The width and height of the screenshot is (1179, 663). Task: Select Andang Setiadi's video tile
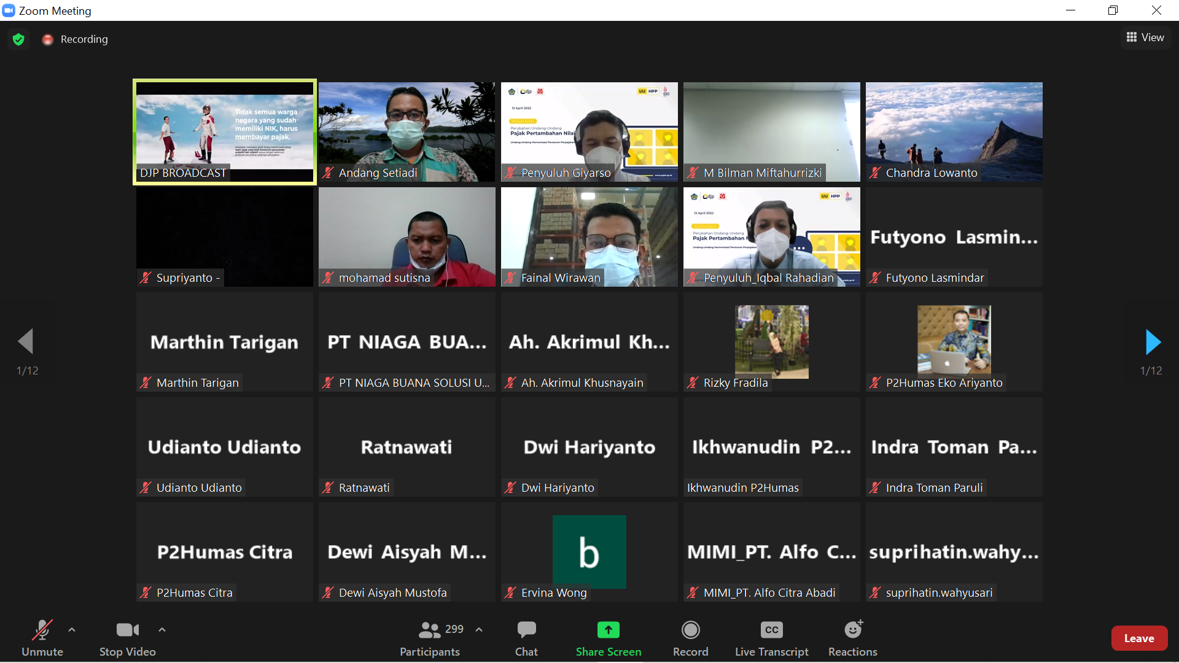[x=407, y=132]
